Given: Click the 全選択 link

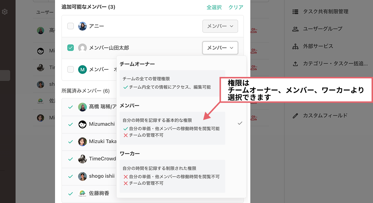Looking at the screenshot, I should pyautogui.click(x=214, y=7).
